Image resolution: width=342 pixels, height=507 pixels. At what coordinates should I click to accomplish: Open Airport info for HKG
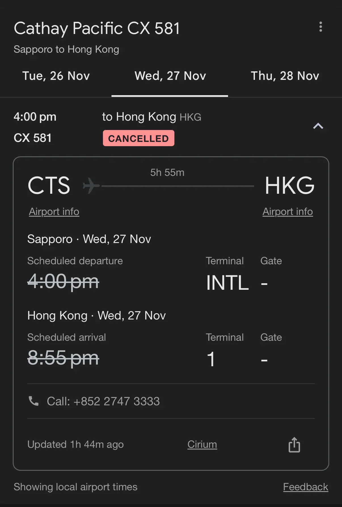pos(288,212)
